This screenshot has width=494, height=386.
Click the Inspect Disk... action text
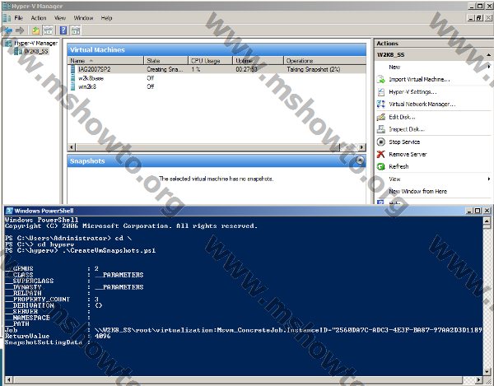[x=407, y=129]
